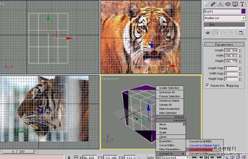Choose Hide Selection menu entry

point(168,113)
